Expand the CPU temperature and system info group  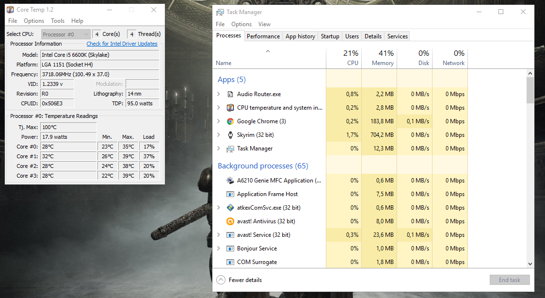click(x=219, y=107)
